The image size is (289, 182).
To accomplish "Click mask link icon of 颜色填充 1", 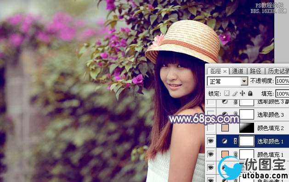I will coord(235,154).
